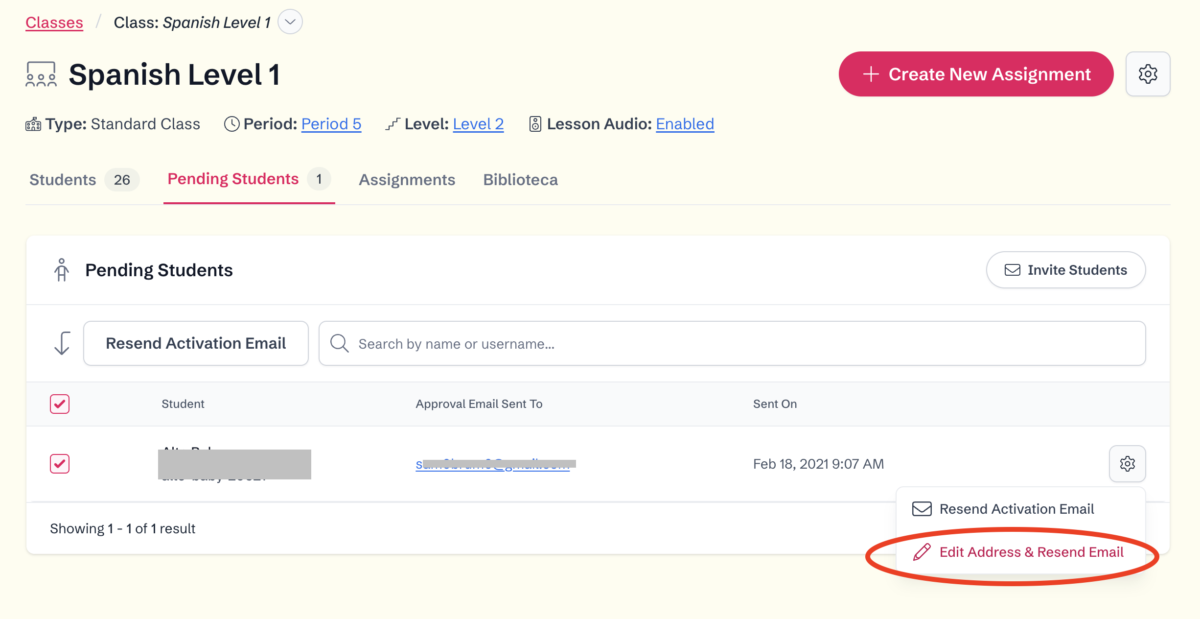Go back to the Classes breadcrumb link
1200x619 pixels.
pos(54,23)
